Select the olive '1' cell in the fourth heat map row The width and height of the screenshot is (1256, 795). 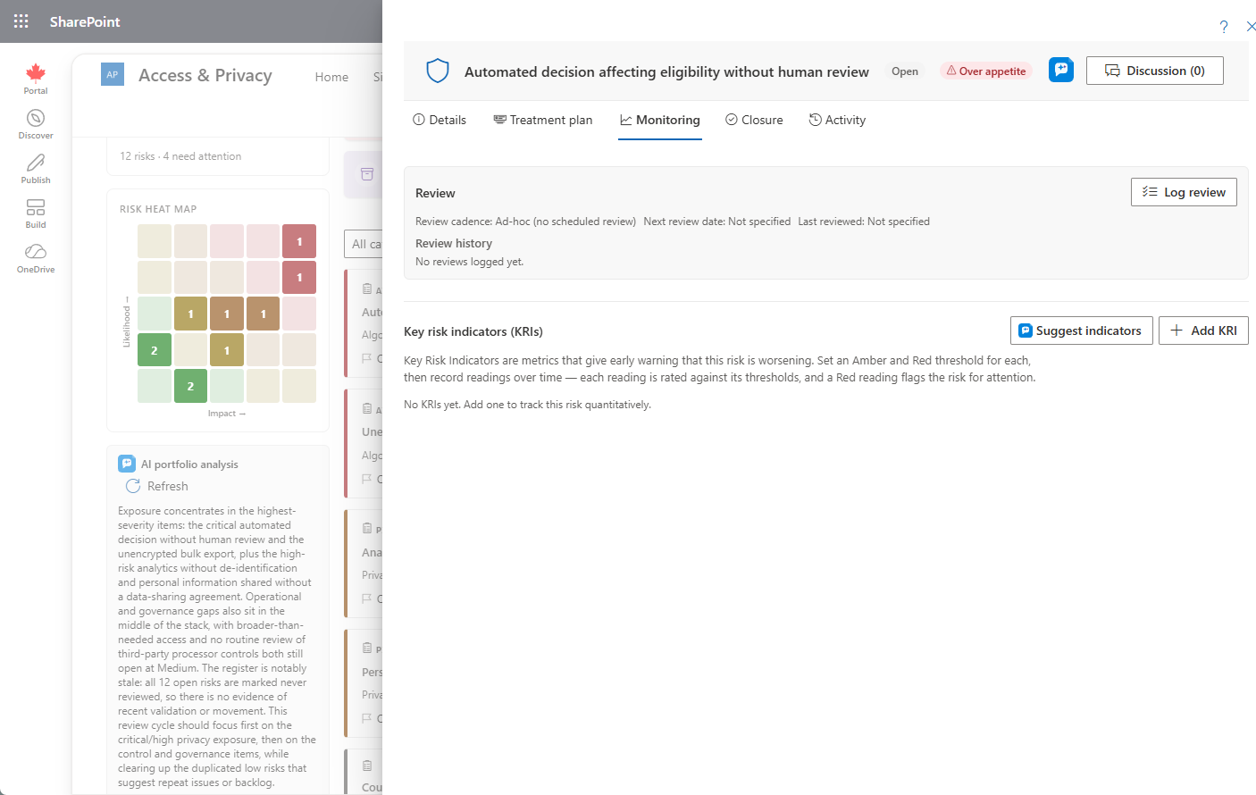point(227,350)
